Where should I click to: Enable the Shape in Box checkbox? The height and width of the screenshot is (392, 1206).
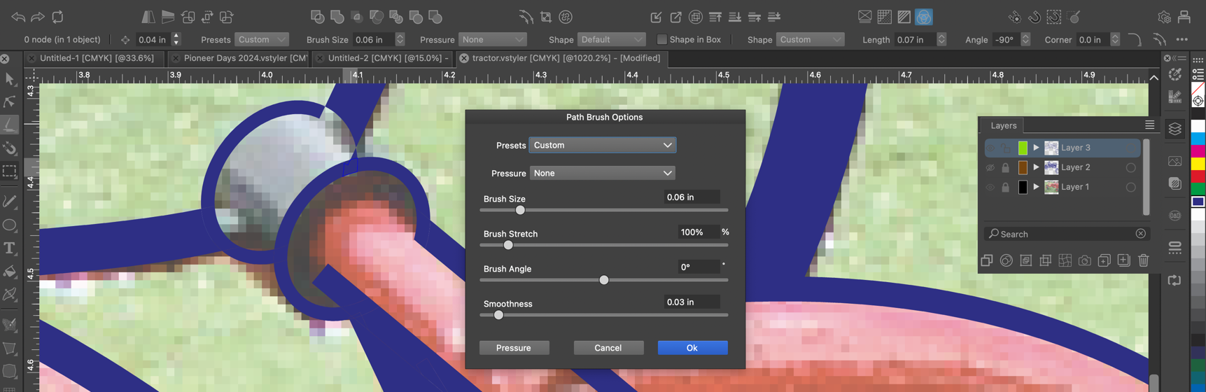click(661, 40)
